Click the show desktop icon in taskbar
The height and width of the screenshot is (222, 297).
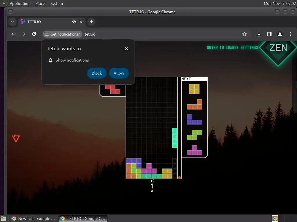(3, 219)
